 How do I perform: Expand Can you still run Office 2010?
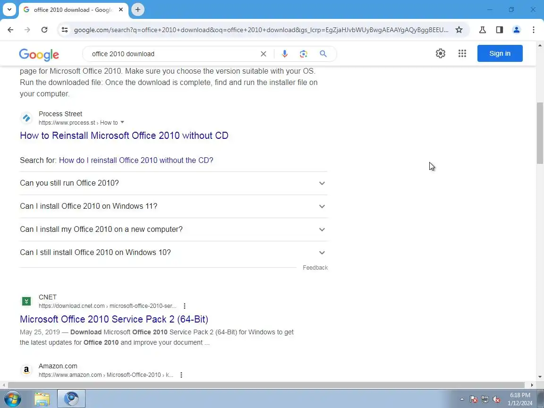pos(173,183)
